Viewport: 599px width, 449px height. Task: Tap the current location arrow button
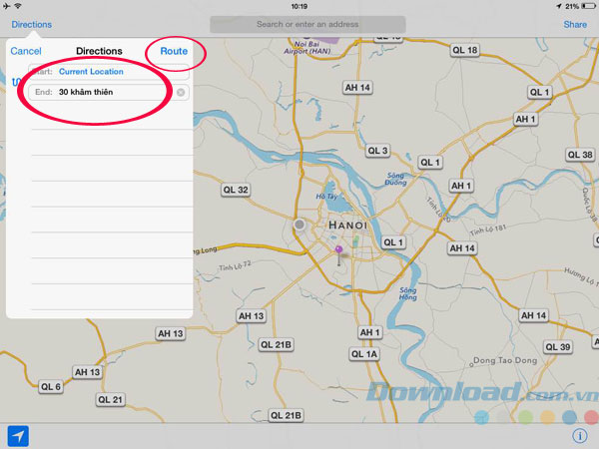click(18, 436)
